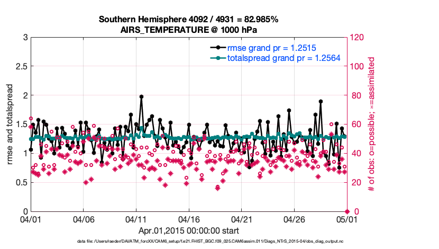Click the 'rmse and totalspread' y-axis label

tap(11, 125)
